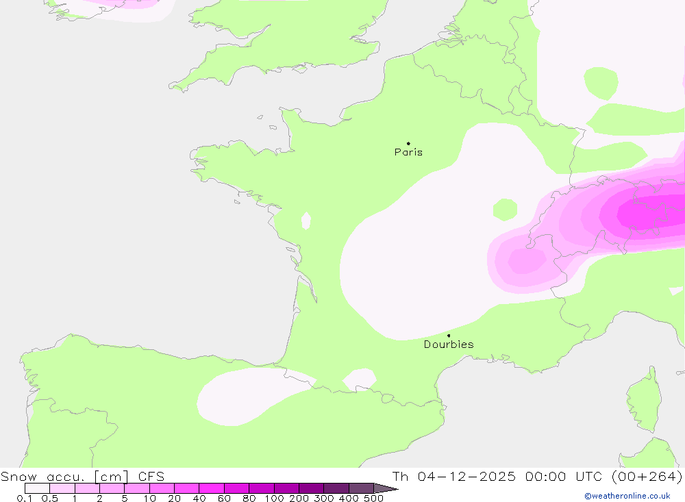Pick the 5–10 cm legend swatch
This screenshot has height=502, width=685.
pyautogui.click(x=137, y=488)
